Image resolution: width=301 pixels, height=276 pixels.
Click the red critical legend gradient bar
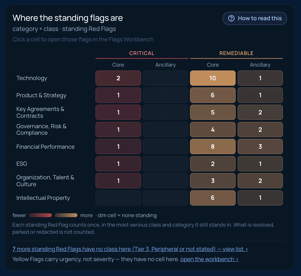tap(40, 215)
